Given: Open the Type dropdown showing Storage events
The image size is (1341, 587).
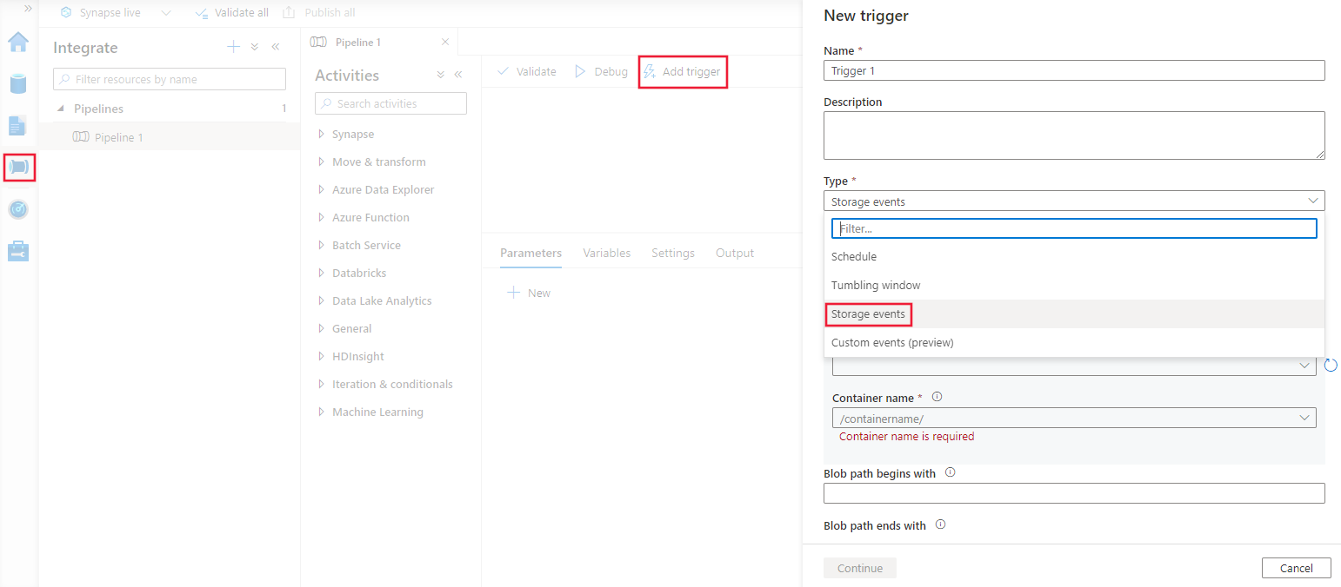Looking at the screenshot, I should point(1074,201).
